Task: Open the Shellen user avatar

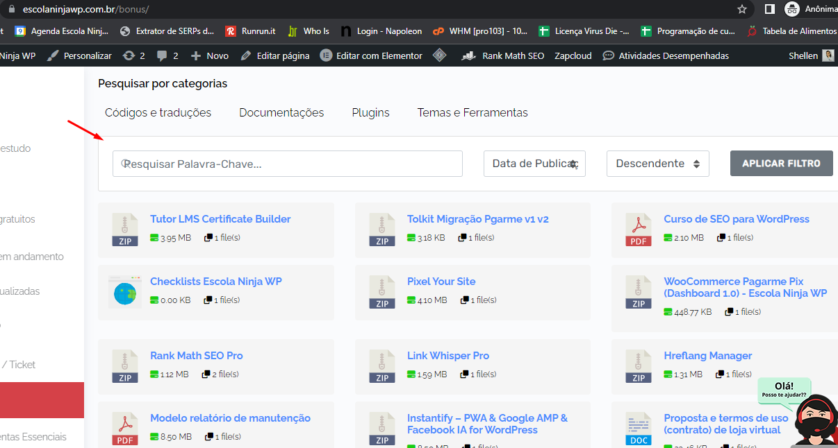Action: point(828,55)
